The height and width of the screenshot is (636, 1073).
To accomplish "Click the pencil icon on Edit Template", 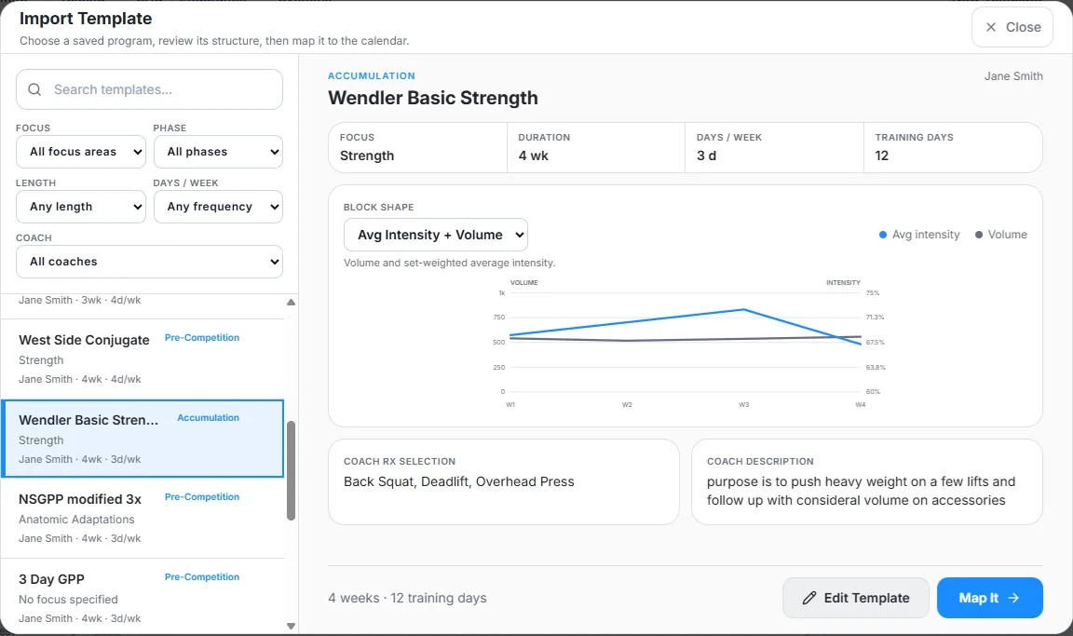I will click(808, 598).
